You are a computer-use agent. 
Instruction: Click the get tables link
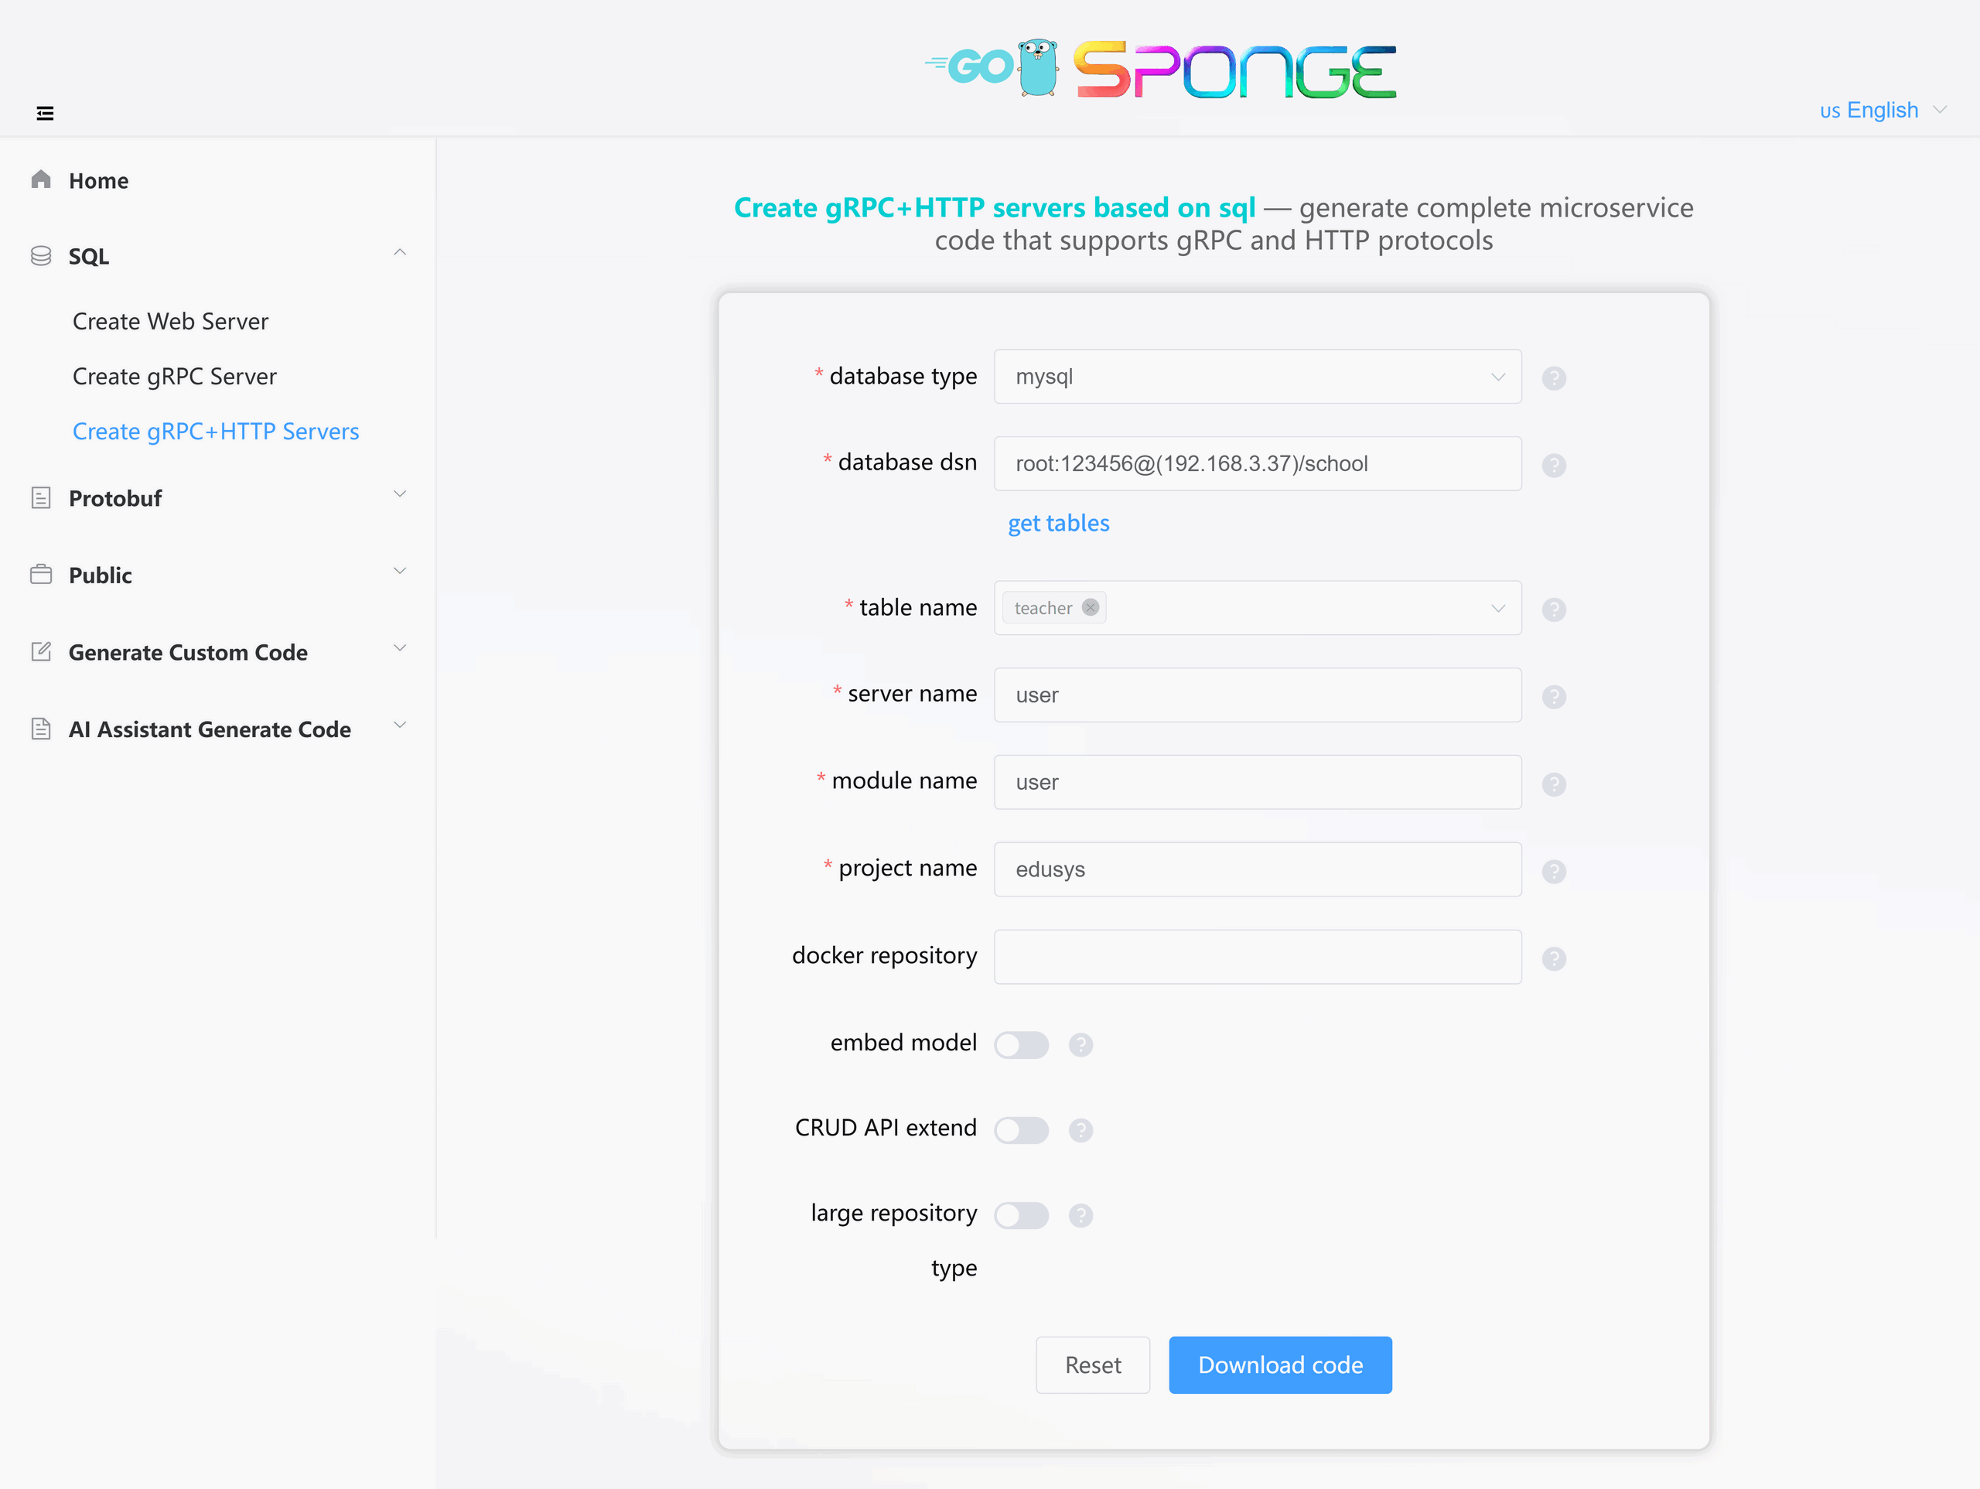(1058, 523)
